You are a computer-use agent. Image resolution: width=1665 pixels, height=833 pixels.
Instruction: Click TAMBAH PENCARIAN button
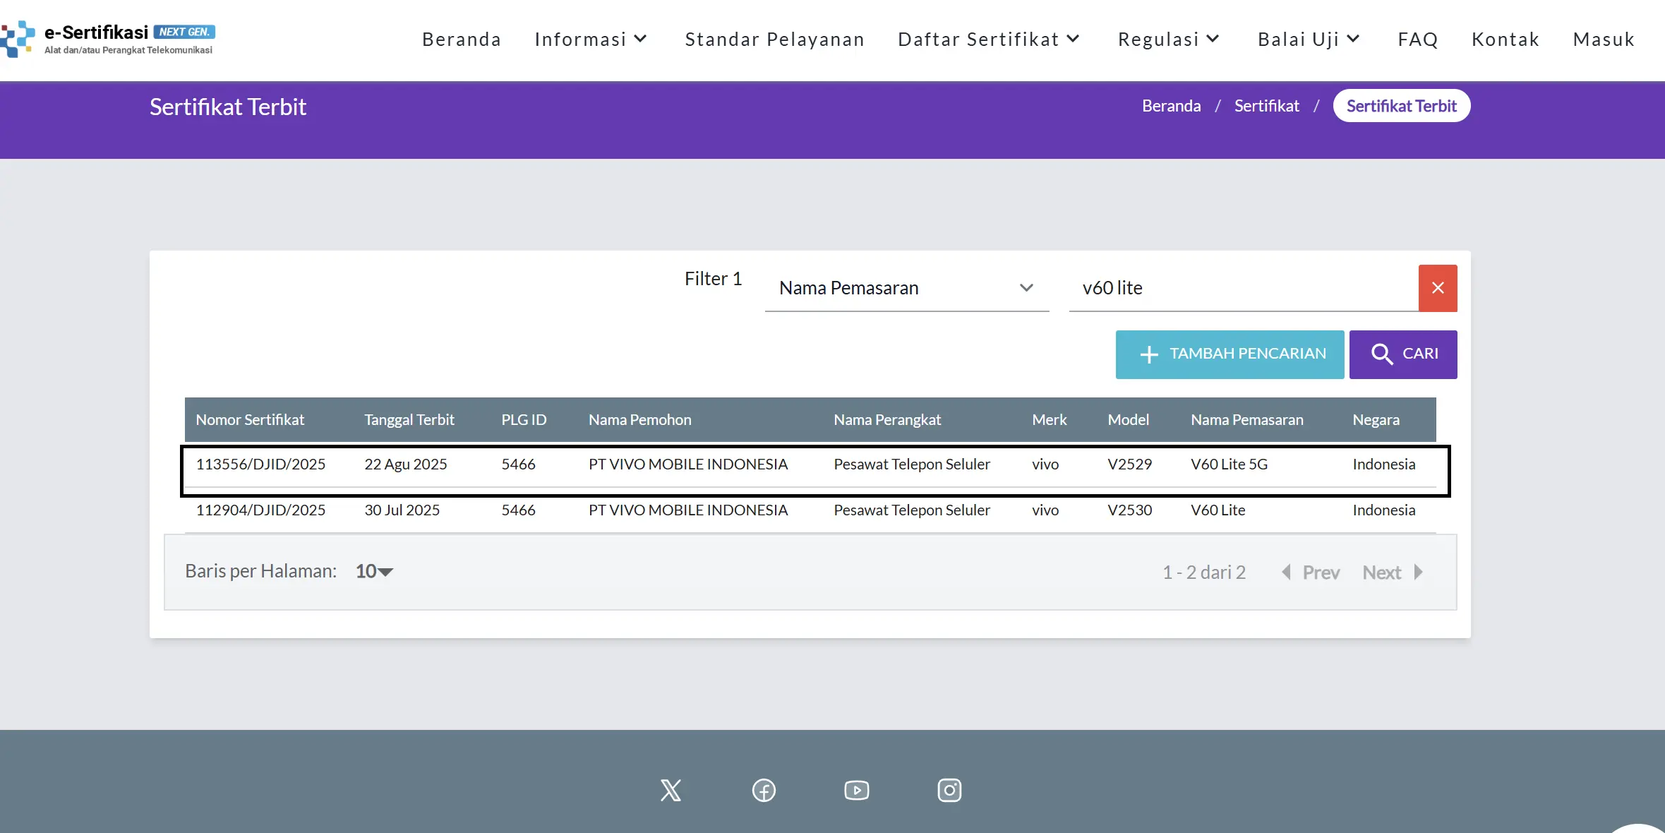click(x=1229, y=354)
